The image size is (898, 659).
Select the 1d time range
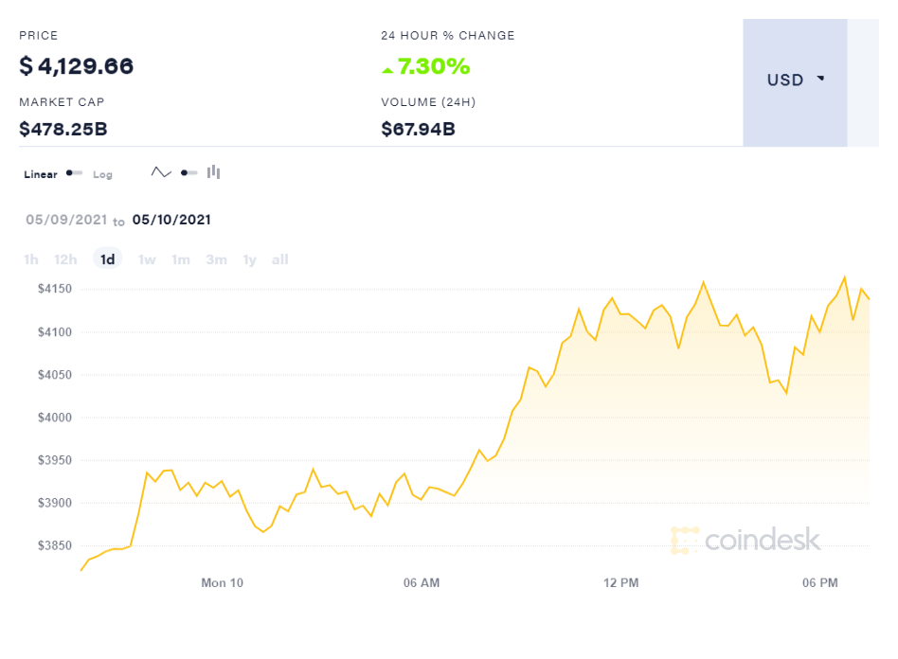coord(108,259)
